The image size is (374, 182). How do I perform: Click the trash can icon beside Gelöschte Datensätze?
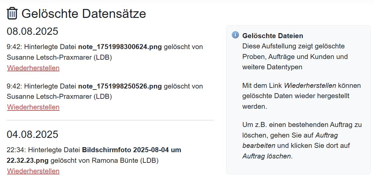[x=12, y=13]
